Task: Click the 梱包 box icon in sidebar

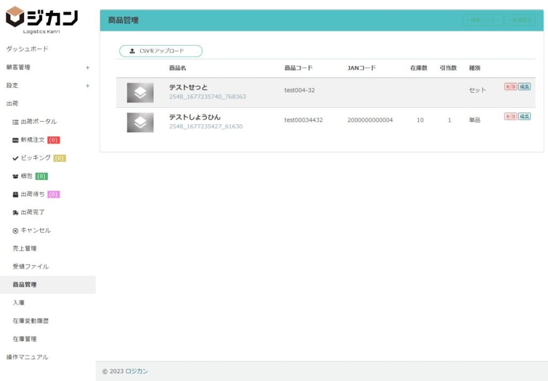Action: coord(16,176)
